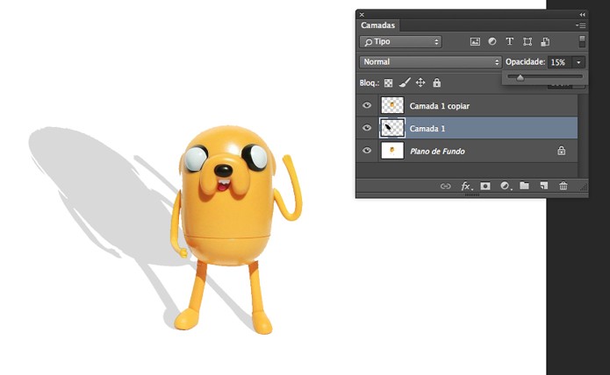Click the Bloq. label
This screenshot has width=610, height=375.
[x=370, y=82]
